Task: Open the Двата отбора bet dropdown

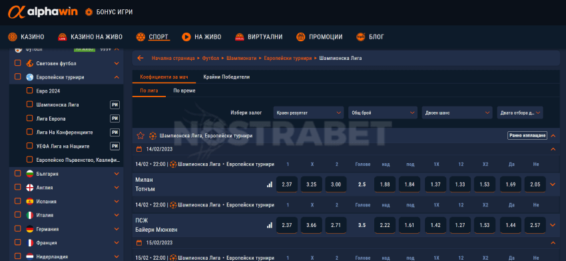Action: pyautogui.click(x=520, y=113)
